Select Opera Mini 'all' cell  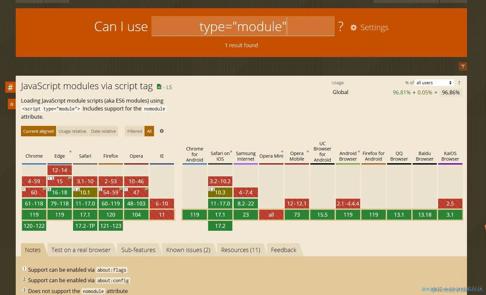tap(271, 215)
